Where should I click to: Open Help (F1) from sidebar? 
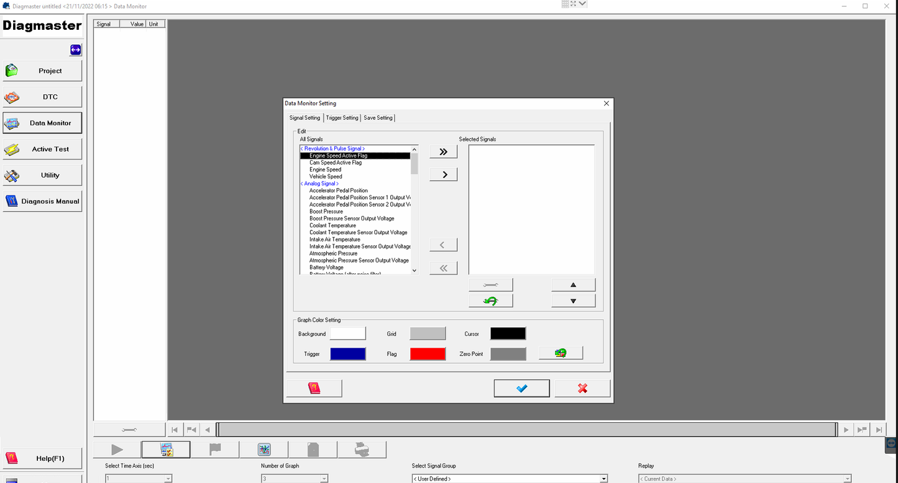[x=42, y=458]
